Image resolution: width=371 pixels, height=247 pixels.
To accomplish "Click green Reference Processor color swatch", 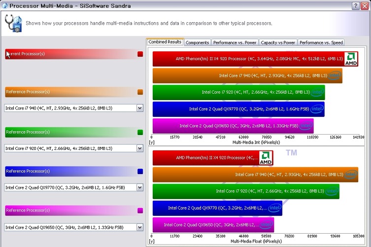I will click(140, 132).
